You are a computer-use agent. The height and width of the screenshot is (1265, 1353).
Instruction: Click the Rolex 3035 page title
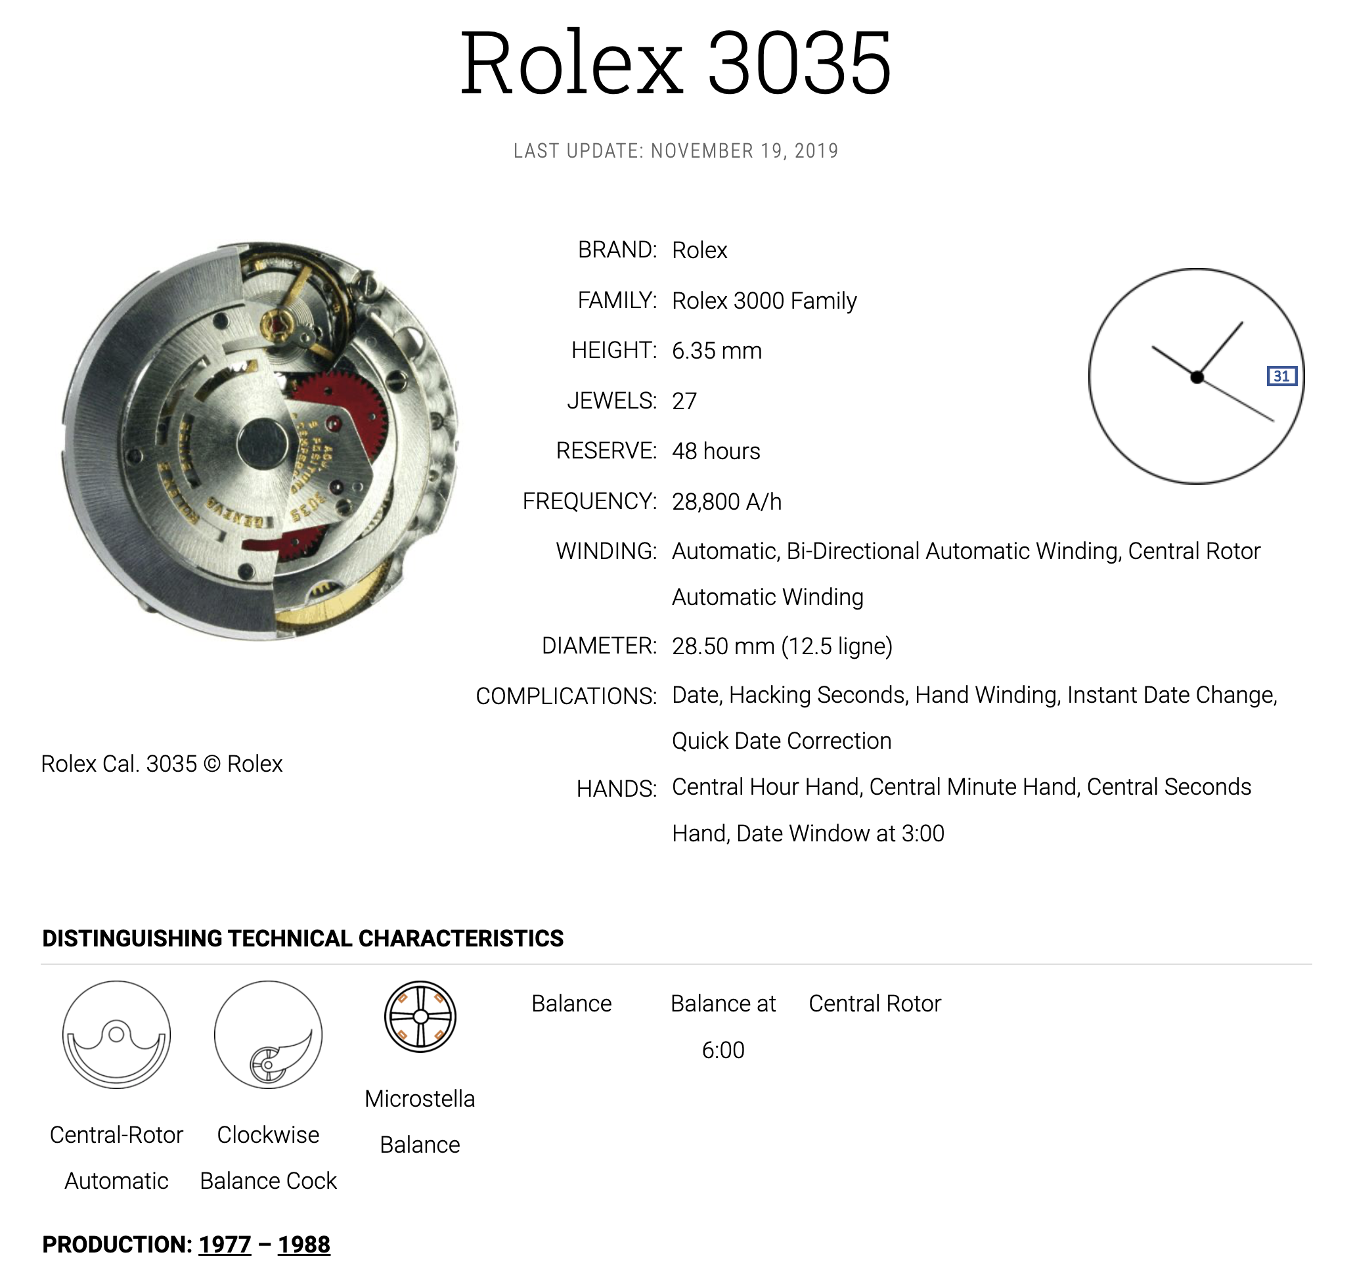pos(676,62)
